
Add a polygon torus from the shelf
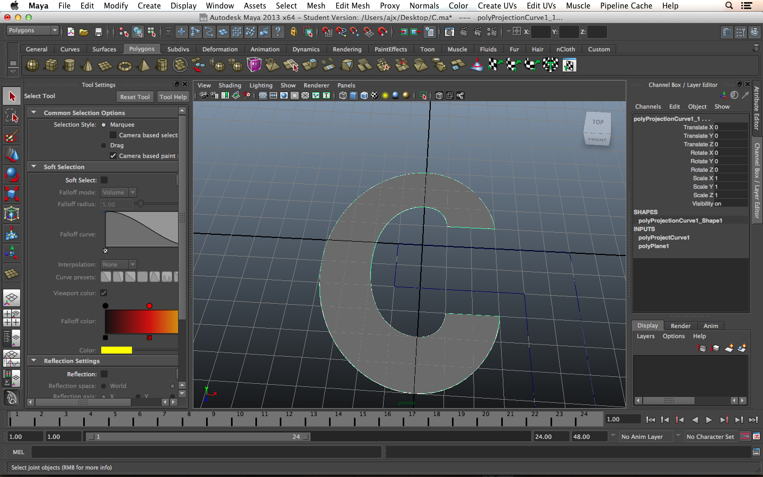(x=125, y=66)
